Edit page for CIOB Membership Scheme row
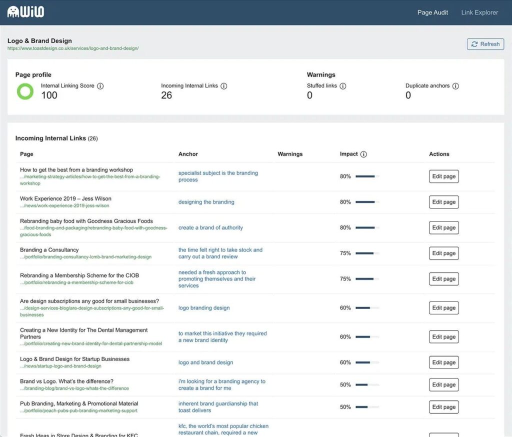Image resolution: width=512 pixels, height=437 pixels. pyautogui.click(x=443, y=279)
